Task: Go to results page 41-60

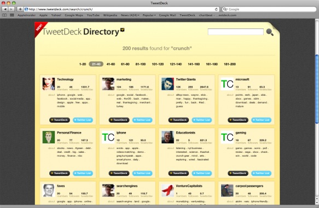Action: coord(111,64)
